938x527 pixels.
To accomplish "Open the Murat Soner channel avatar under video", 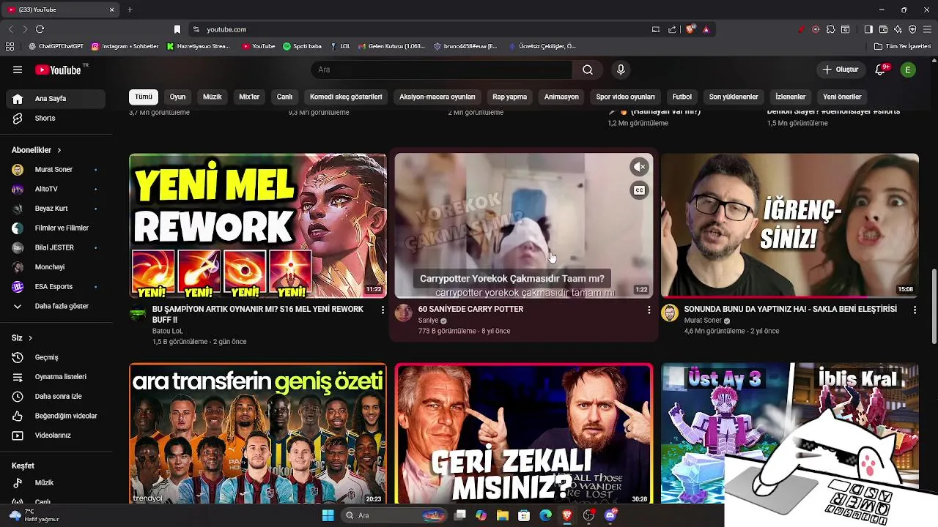I will click(x=669, y=313).
